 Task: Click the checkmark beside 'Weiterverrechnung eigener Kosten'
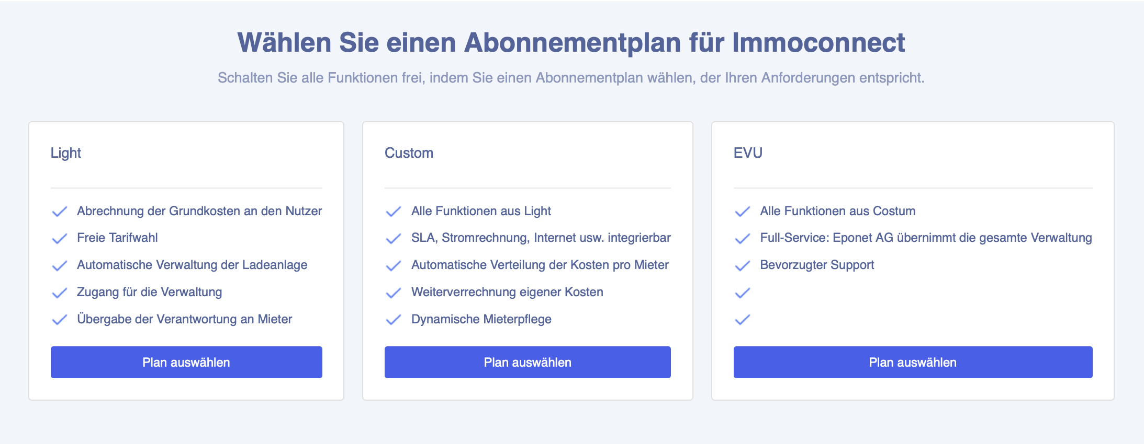tap(393, 293)
